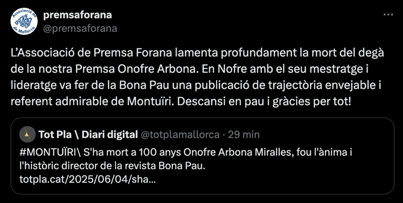The image size is (403, 203).
Task: Click the Tot Pla avatar in quoted post
Action: 28,134
